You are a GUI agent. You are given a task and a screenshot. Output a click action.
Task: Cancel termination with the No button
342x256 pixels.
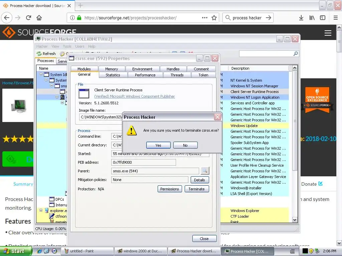pyautogui.click(x=185, y=145)
